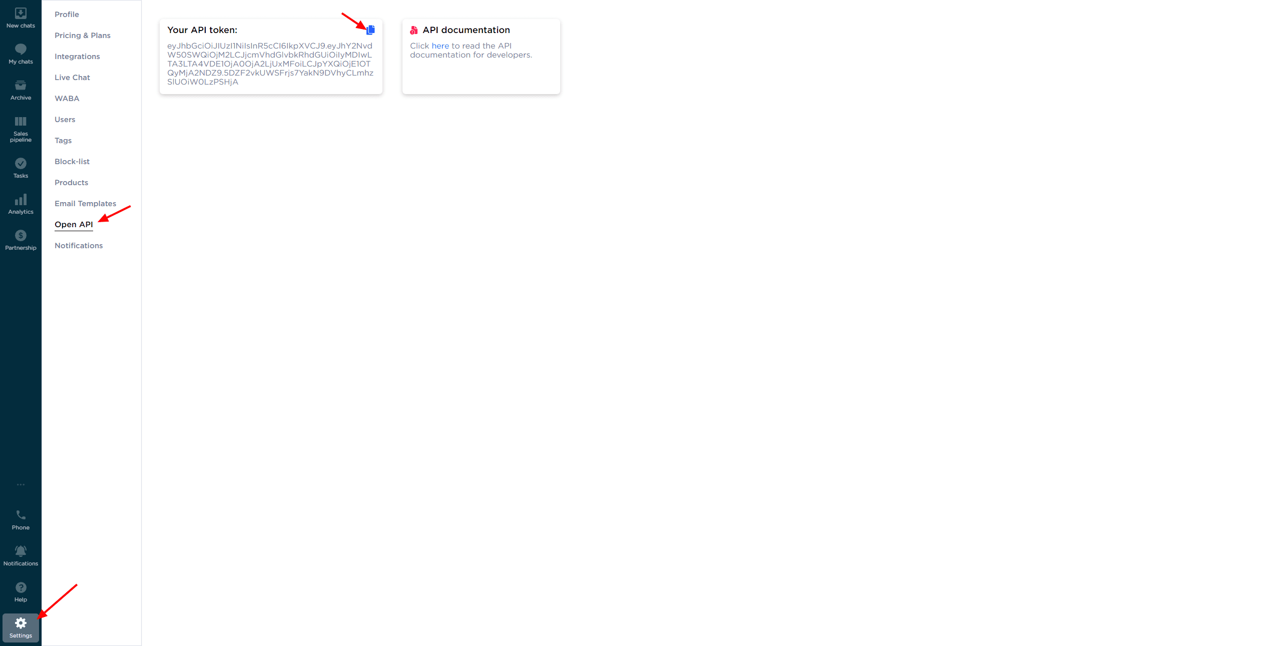The width and height of the screenshot is (1261, 646).
Task: Navigate to Integrations menu item
Action: pos(77,56)
